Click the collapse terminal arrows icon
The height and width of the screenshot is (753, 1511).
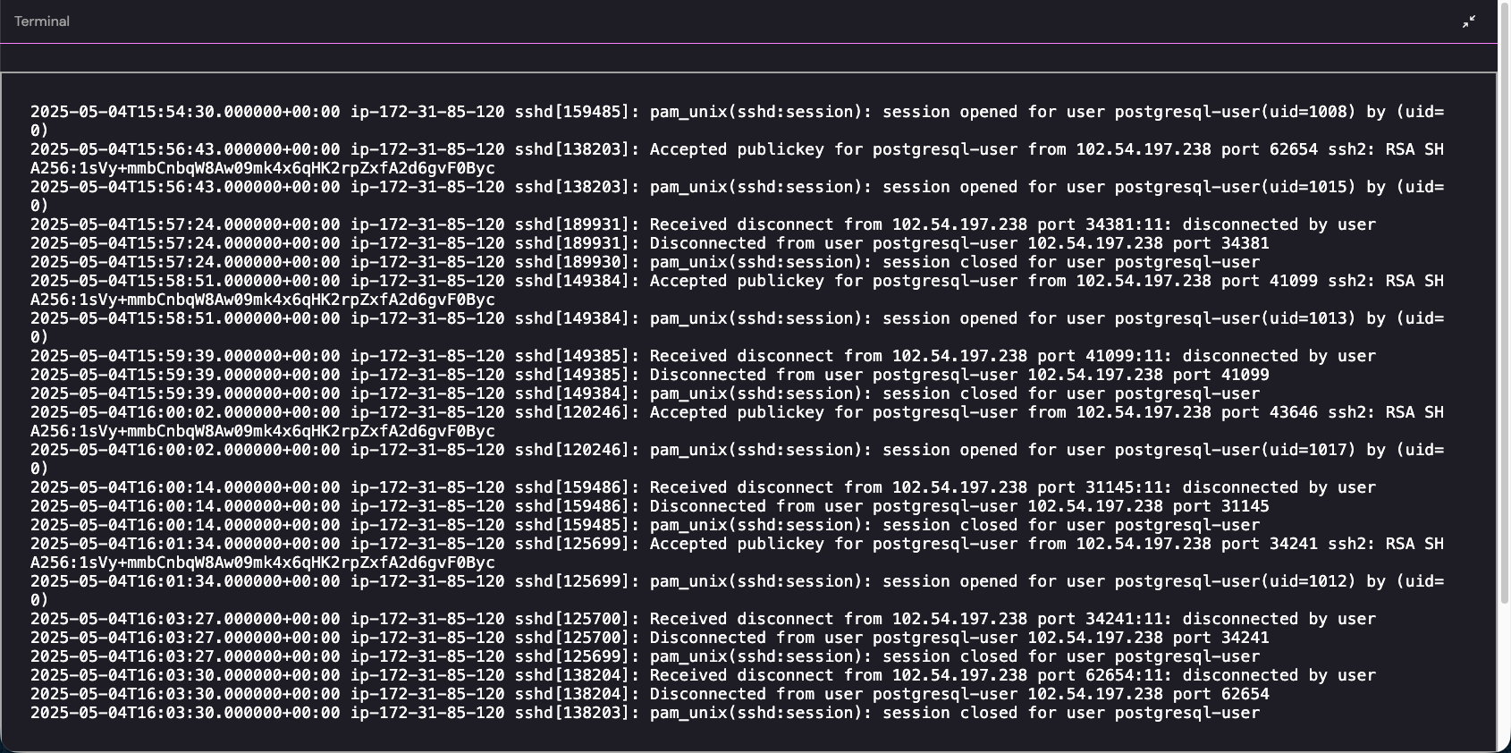click(1469, 21)
